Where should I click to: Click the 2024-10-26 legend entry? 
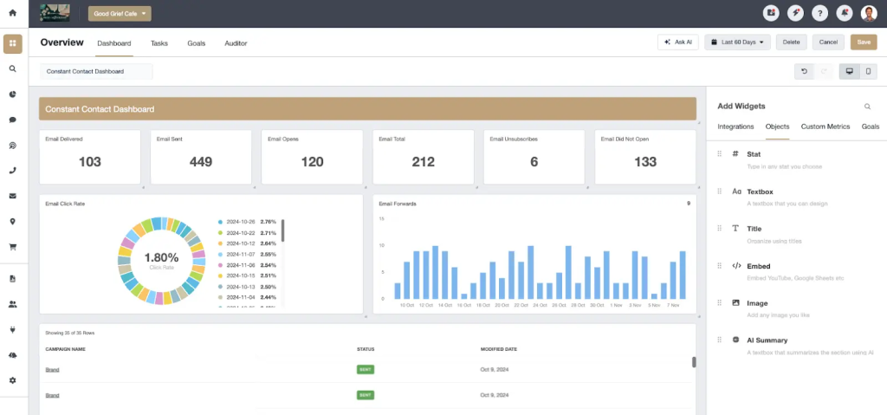(247, 222)
